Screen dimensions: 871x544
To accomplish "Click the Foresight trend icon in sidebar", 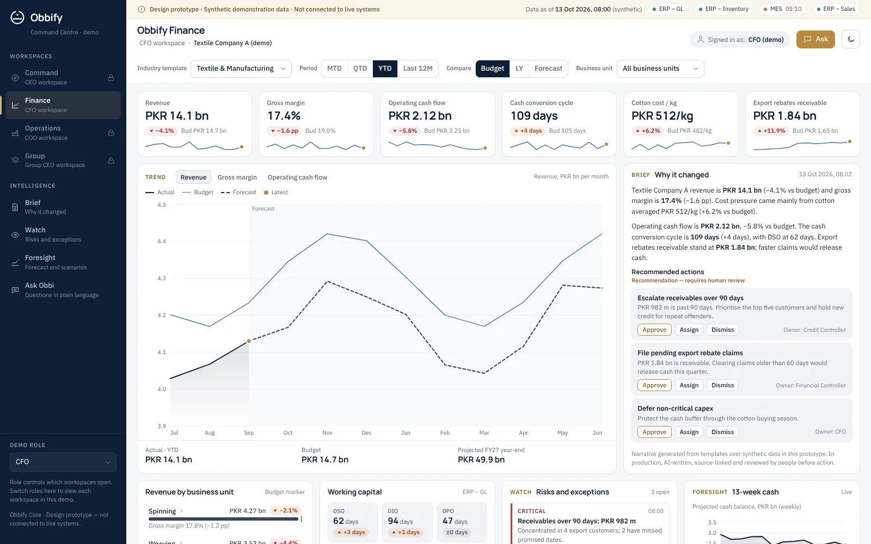I will click(15, 263).
